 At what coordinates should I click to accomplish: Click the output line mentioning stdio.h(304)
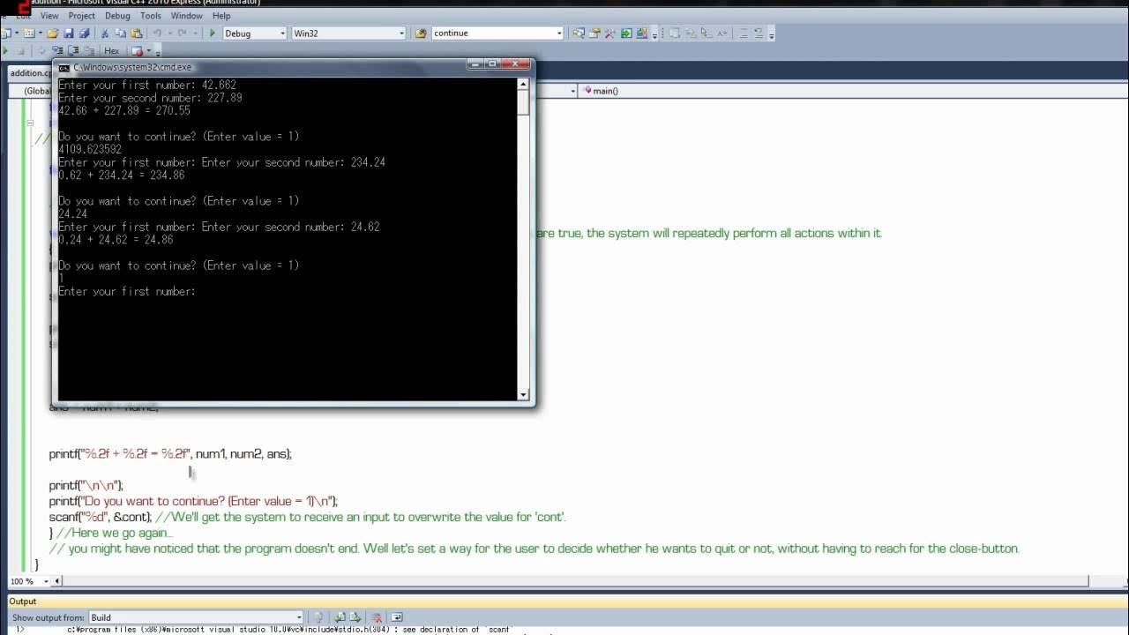pyautogui.click(x=289, y=630)
